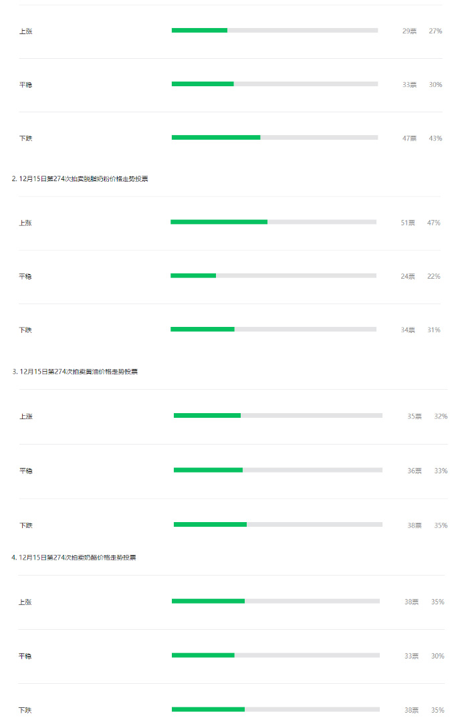Select 下跌 option in the 黄油 poll
The height and width of the screenshot is (728, 452).
tap(25, 525)
